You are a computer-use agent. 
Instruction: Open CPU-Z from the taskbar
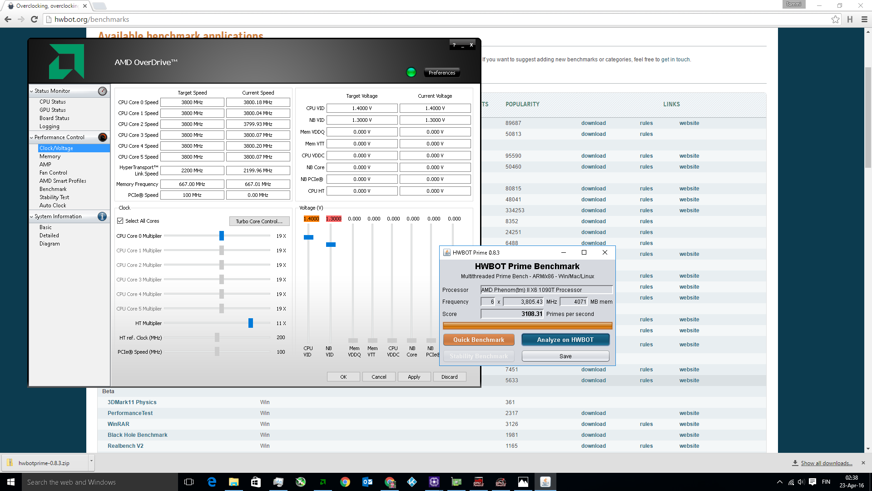434,482
